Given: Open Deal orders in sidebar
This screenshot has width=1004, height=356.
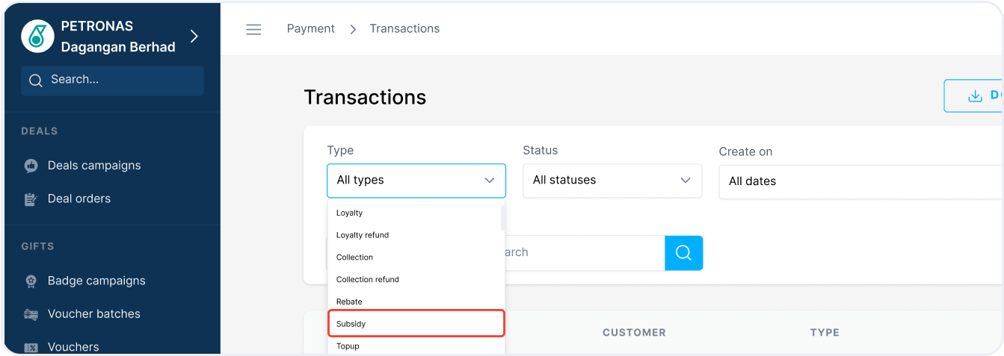Looking at the screenshot, I should (78, 199).
